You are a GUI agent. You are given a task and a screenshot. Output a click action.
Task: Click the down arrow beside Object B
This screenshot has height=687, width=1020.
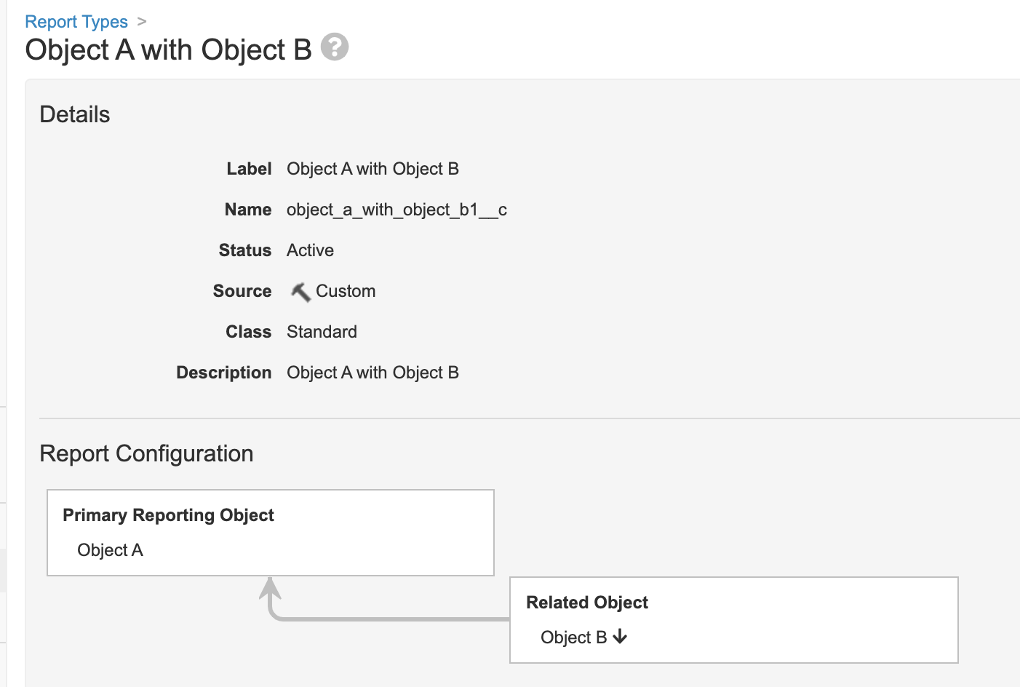point(620,637)
